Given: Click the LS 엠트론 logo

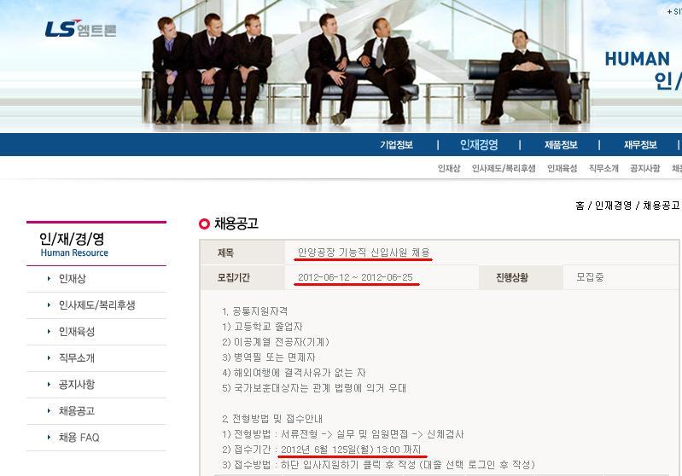Looking at the screenshot, I should 81,29.
